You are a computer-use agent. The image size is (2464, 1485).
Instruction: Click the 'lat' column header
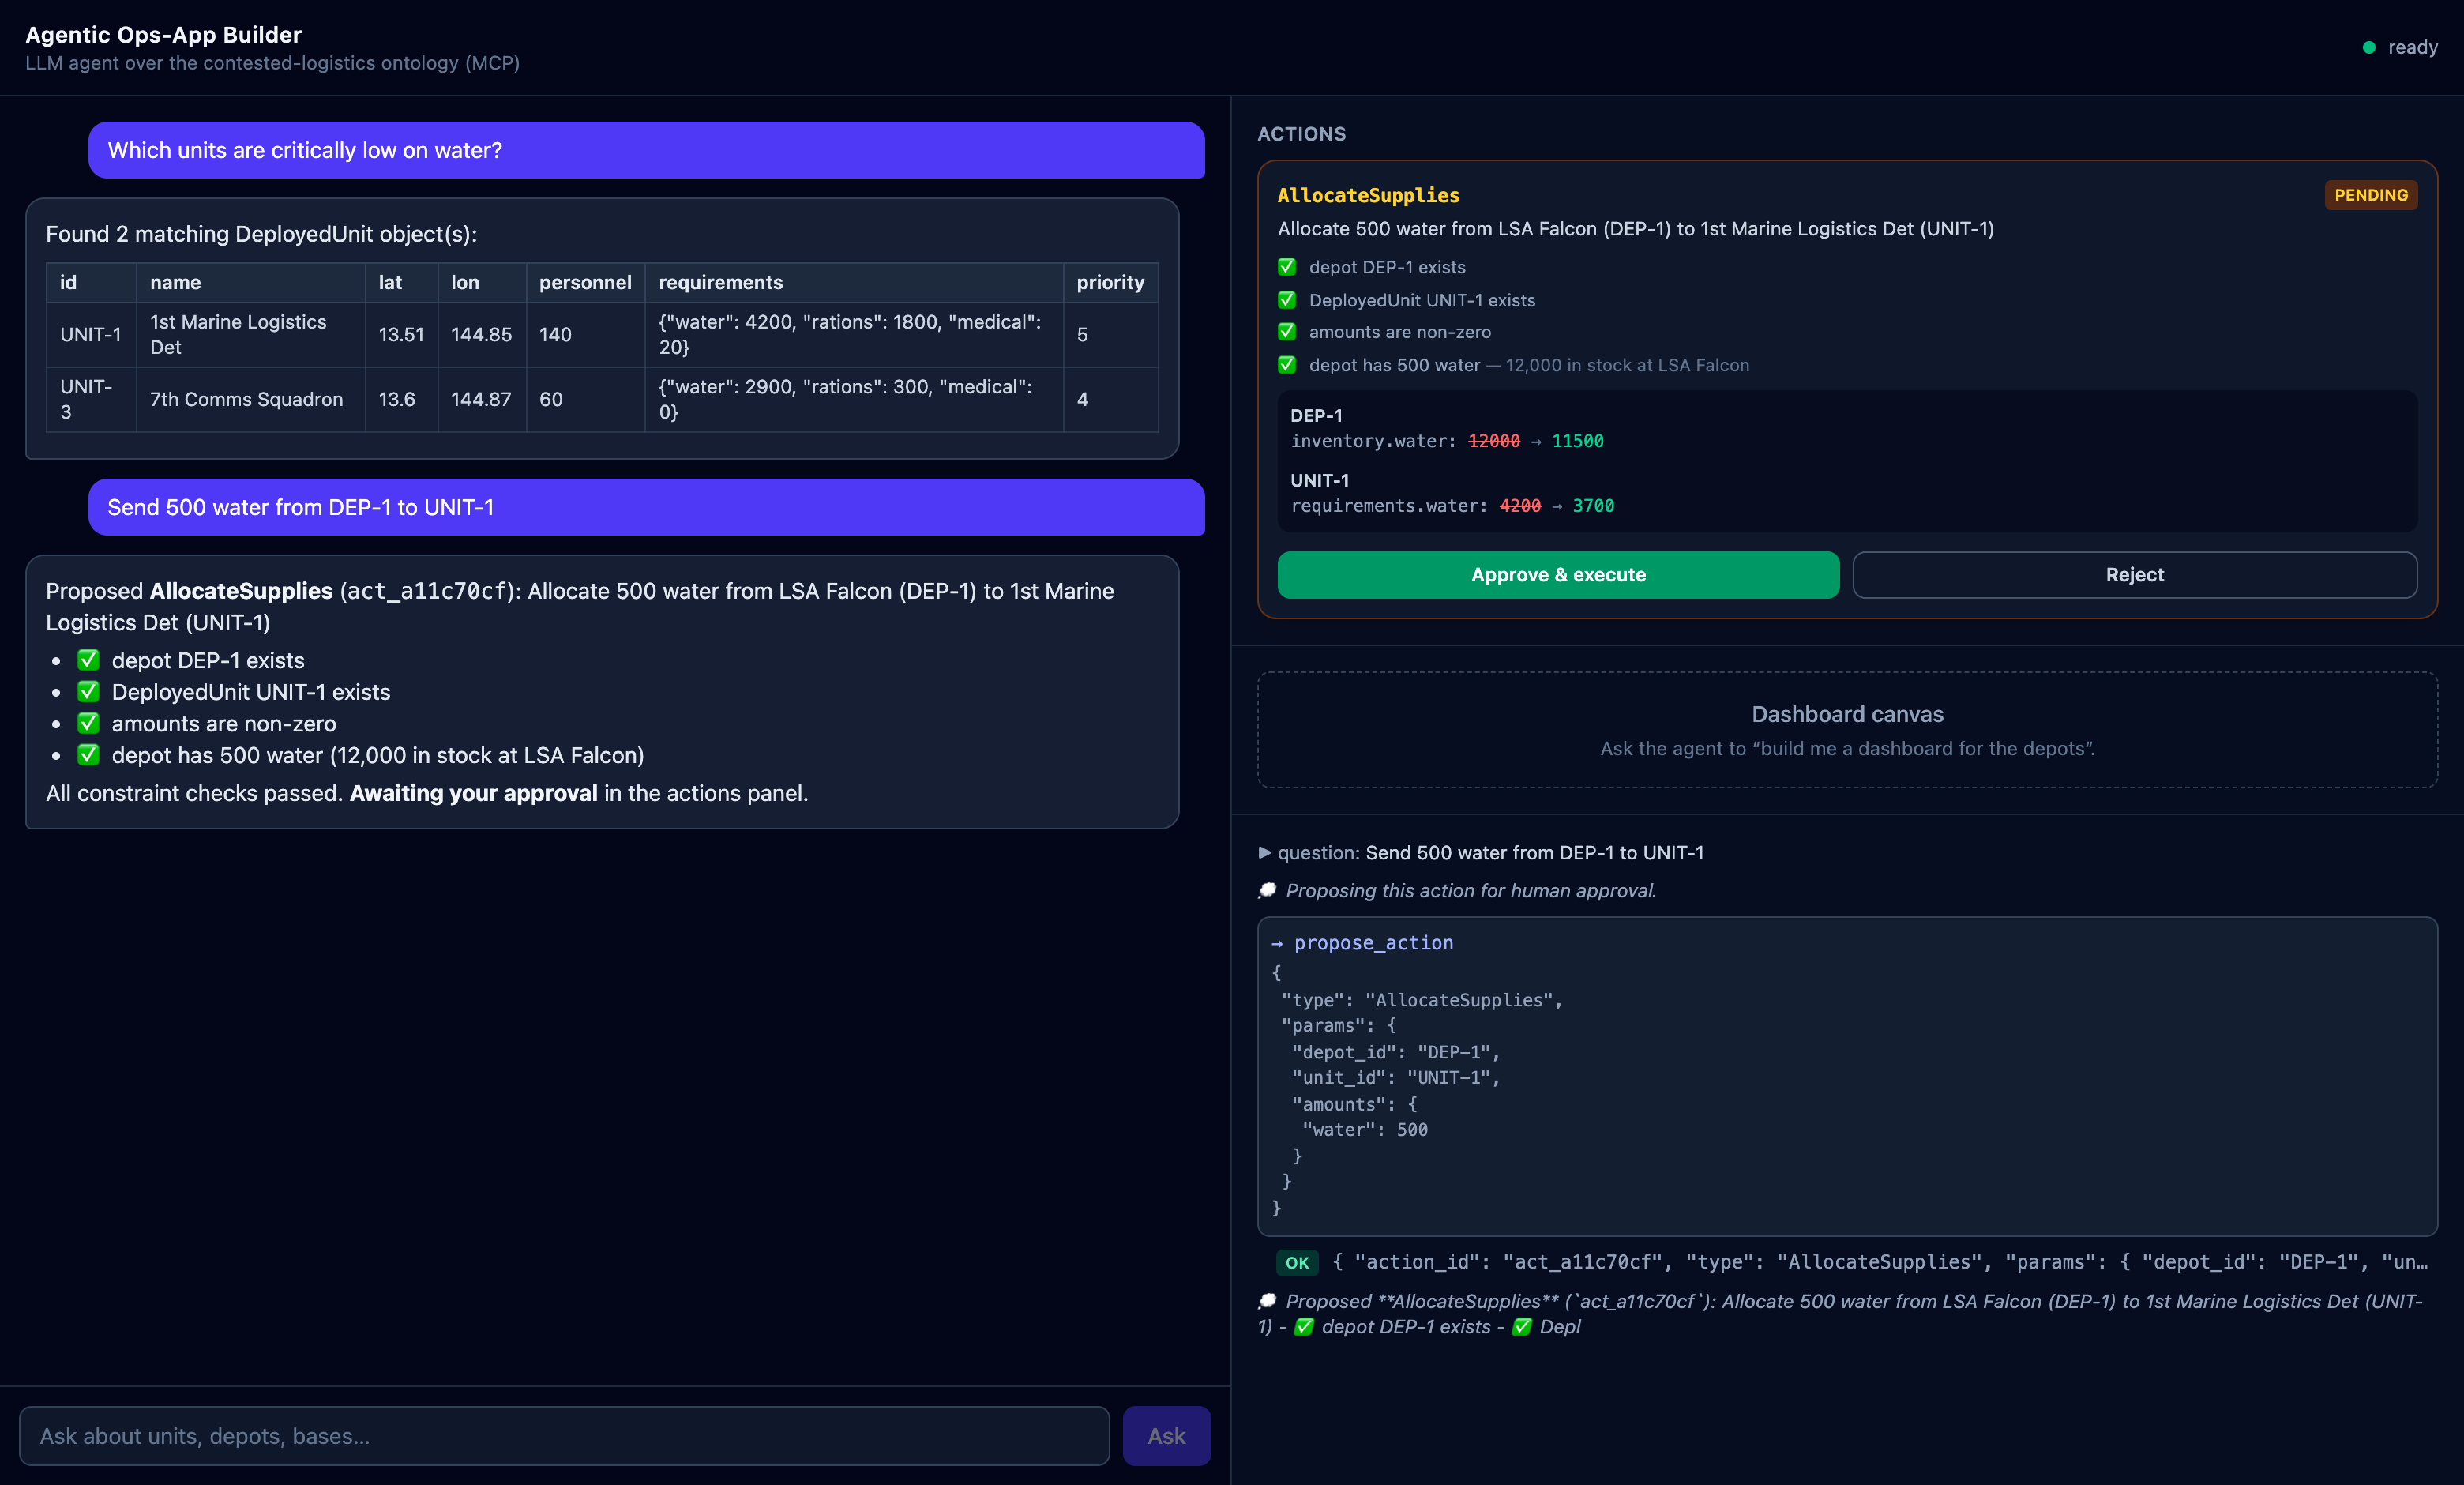tap(401, 283)
